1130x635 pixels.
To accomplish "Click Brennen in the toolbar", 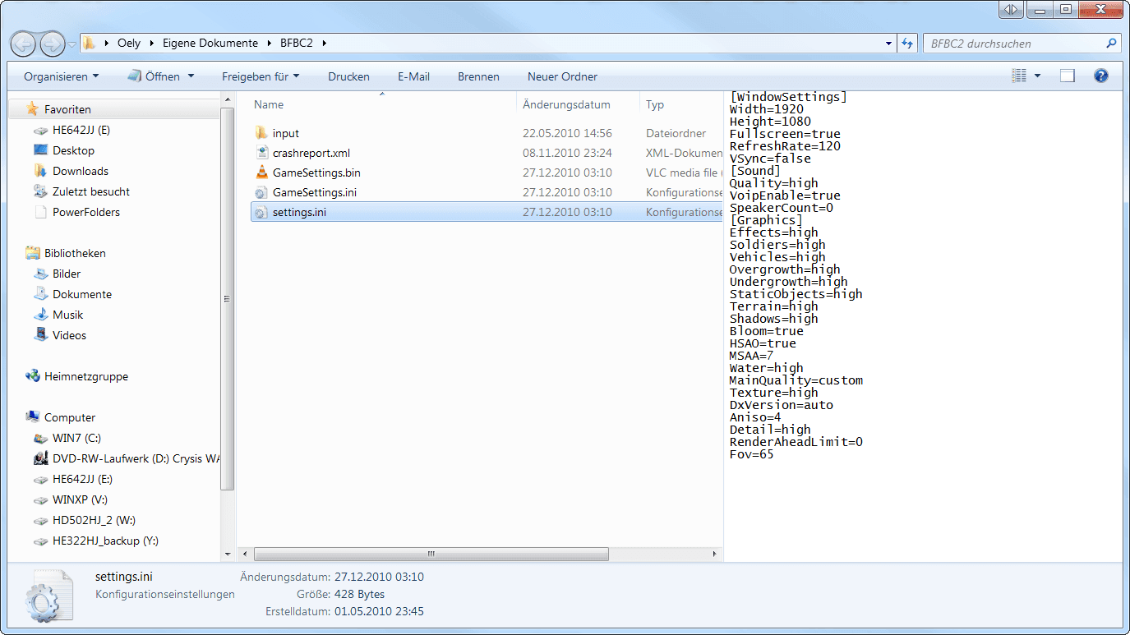I will click(x=478, y=76).
